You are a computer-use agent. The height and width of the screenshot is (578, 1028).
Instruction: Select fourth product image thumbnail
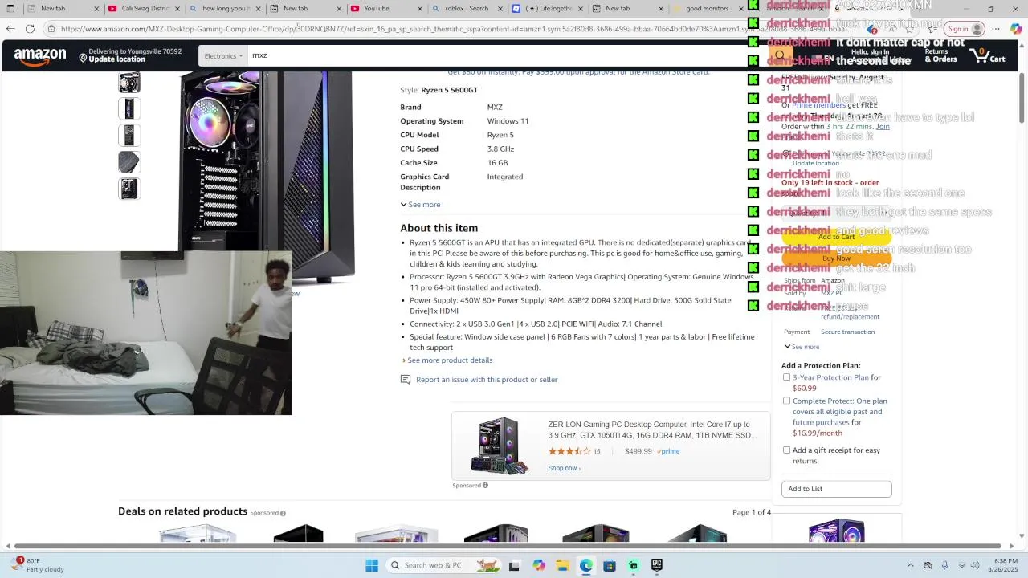(129, 161)
